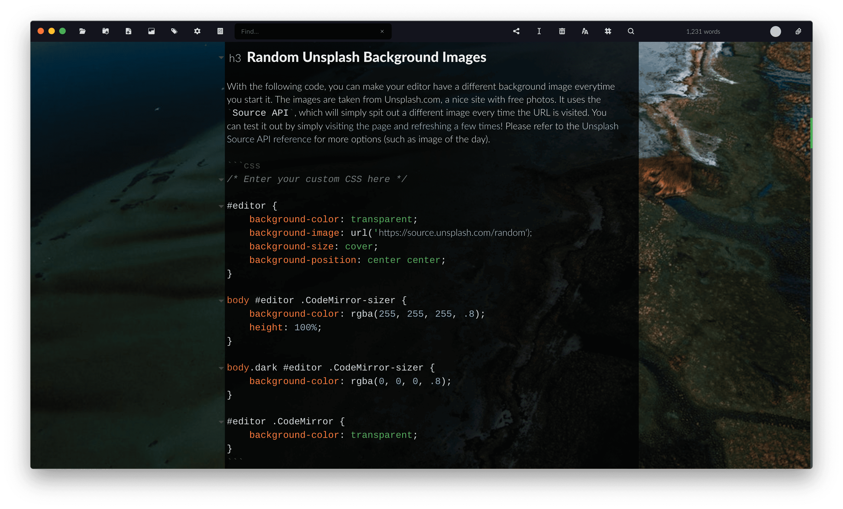Click the rename file I-beam icon
Screen dimensions: 843x509
click(x=539, y=31)
